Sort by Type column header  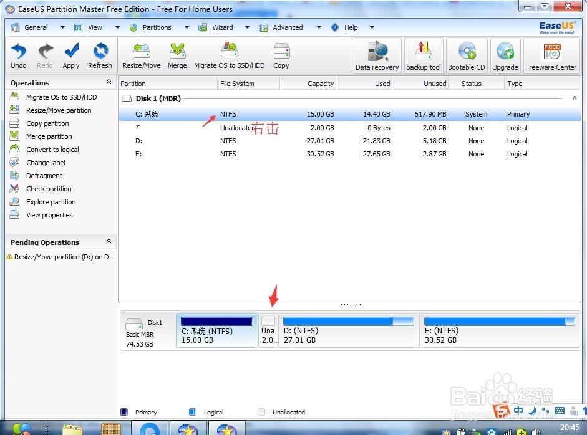point(541,84)
